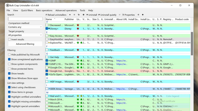Uncheck Select using checkboxes option
This screenshot has width=198, height=111.
[9, 87]
